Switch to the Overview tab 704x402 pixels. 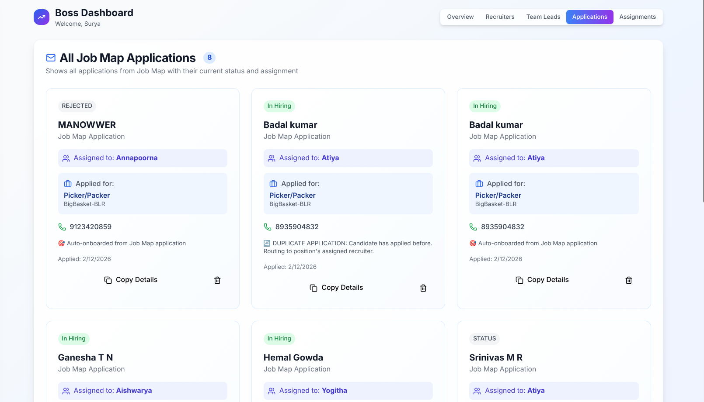click(x=460, y=17)
